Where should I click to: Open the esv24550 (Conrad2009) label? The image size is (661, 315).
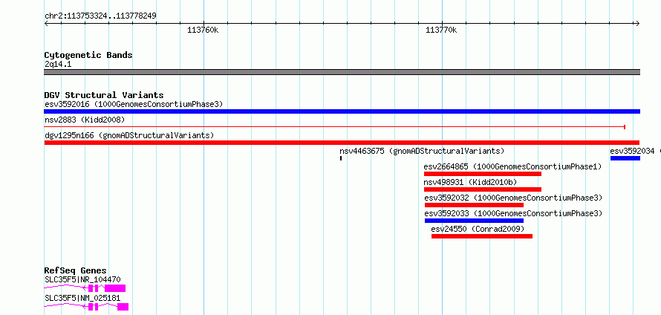point(478,229)
